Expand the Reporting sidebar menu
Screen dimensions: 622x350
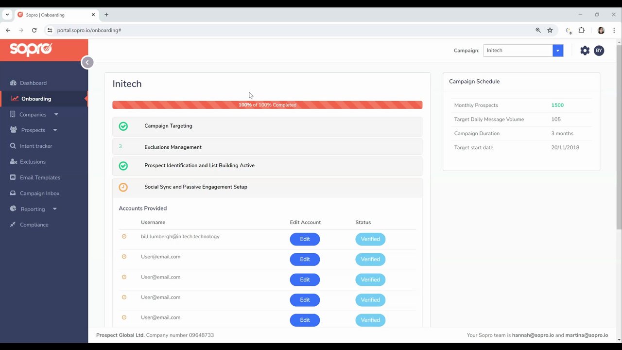coord(33,209)
